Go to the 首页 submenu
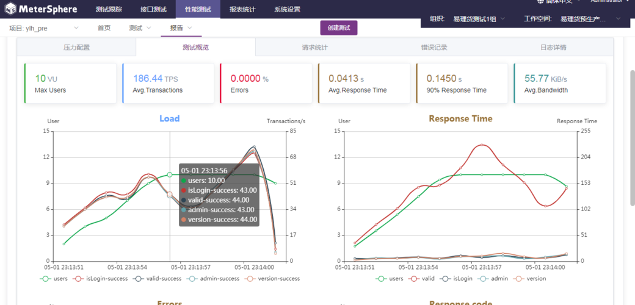The image size is (635, 305). click(x=104, y=28)
